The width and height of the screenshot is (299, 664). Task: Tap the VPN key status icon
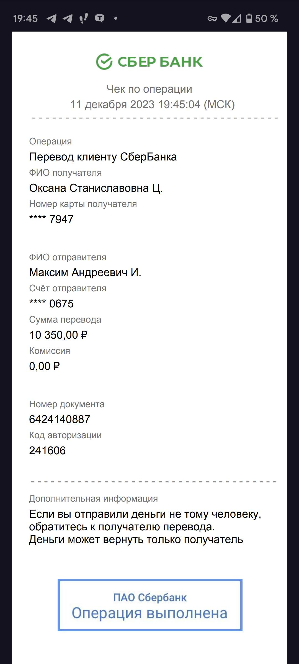(212, 19)
